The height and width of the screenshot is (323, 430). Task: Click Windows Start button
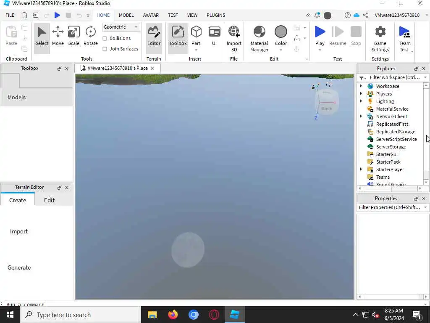point(10,315)
